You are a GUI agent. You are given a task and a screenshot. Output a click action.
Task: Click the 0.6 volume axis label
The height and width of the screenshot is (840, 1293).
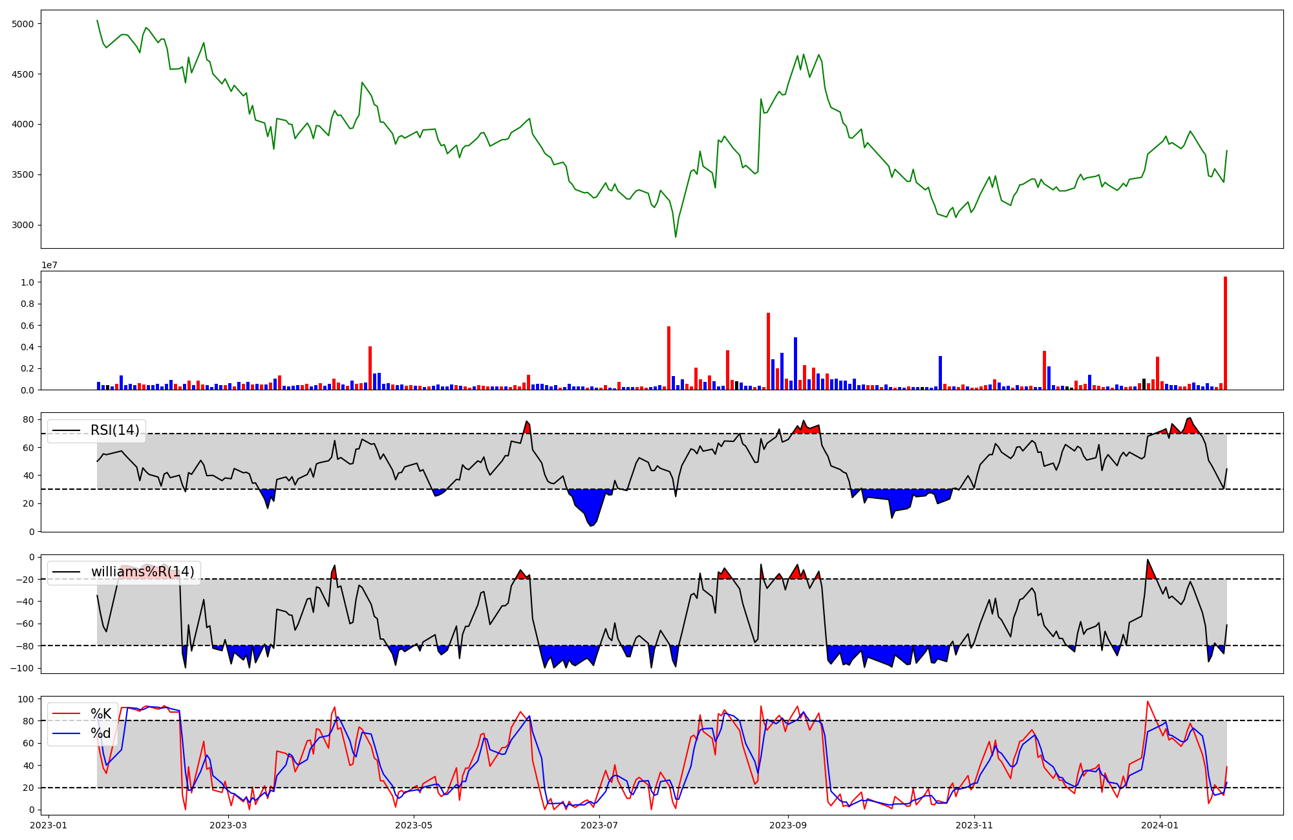pyautogui.click(x=27, y=326)
